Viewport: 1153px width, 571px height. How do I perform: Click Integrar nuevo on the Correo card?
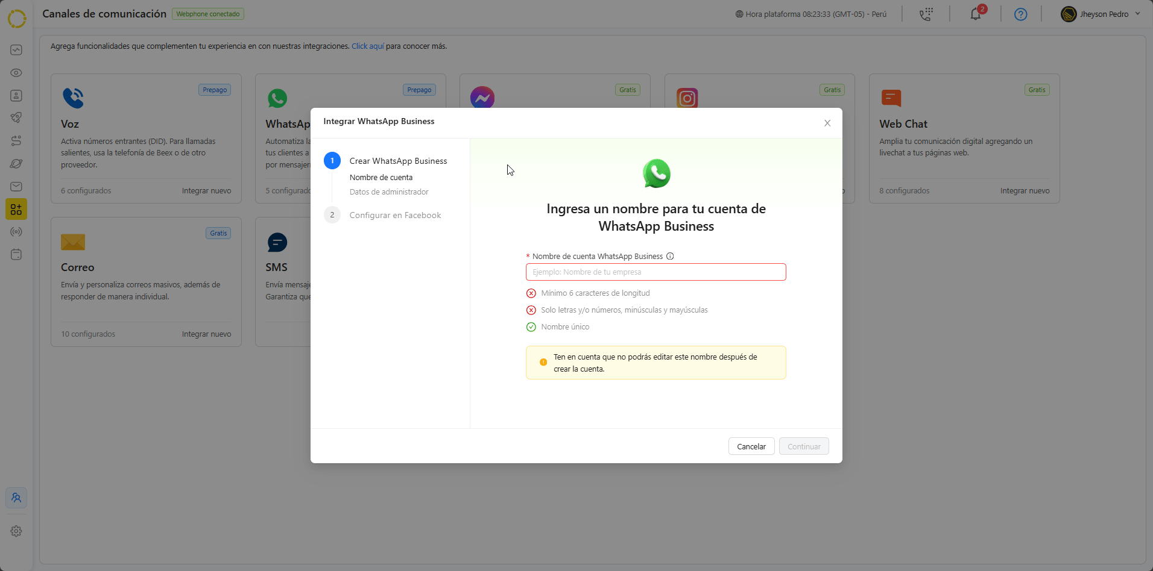pos(207,334)
